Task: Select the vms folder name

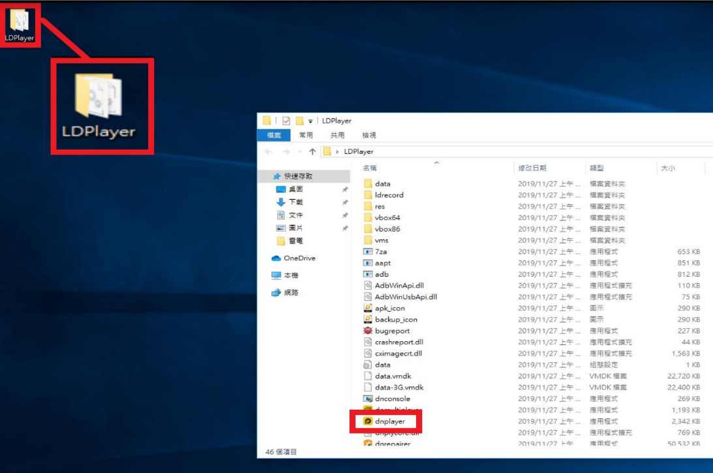Action: (x=382, y=240)
